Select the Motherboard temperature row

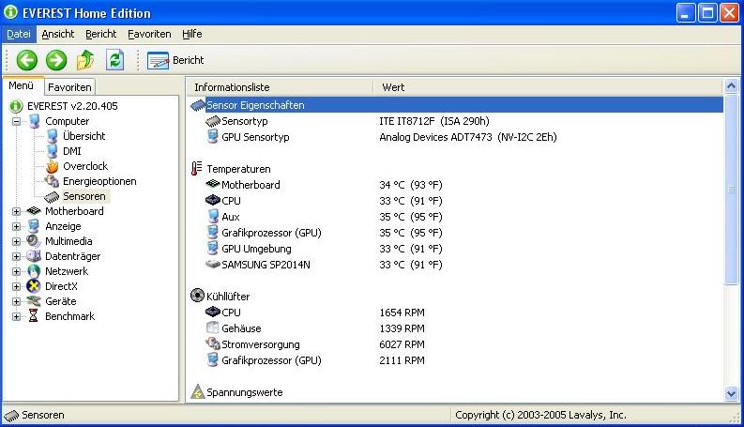tap(456, 185)
